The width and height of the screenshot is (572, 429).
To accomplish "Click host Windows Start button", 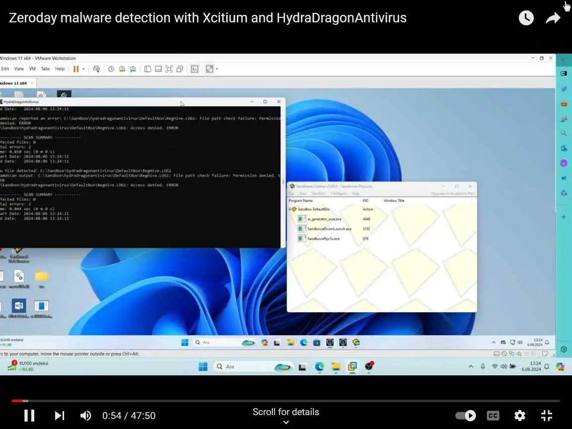I will coord(203,366).
